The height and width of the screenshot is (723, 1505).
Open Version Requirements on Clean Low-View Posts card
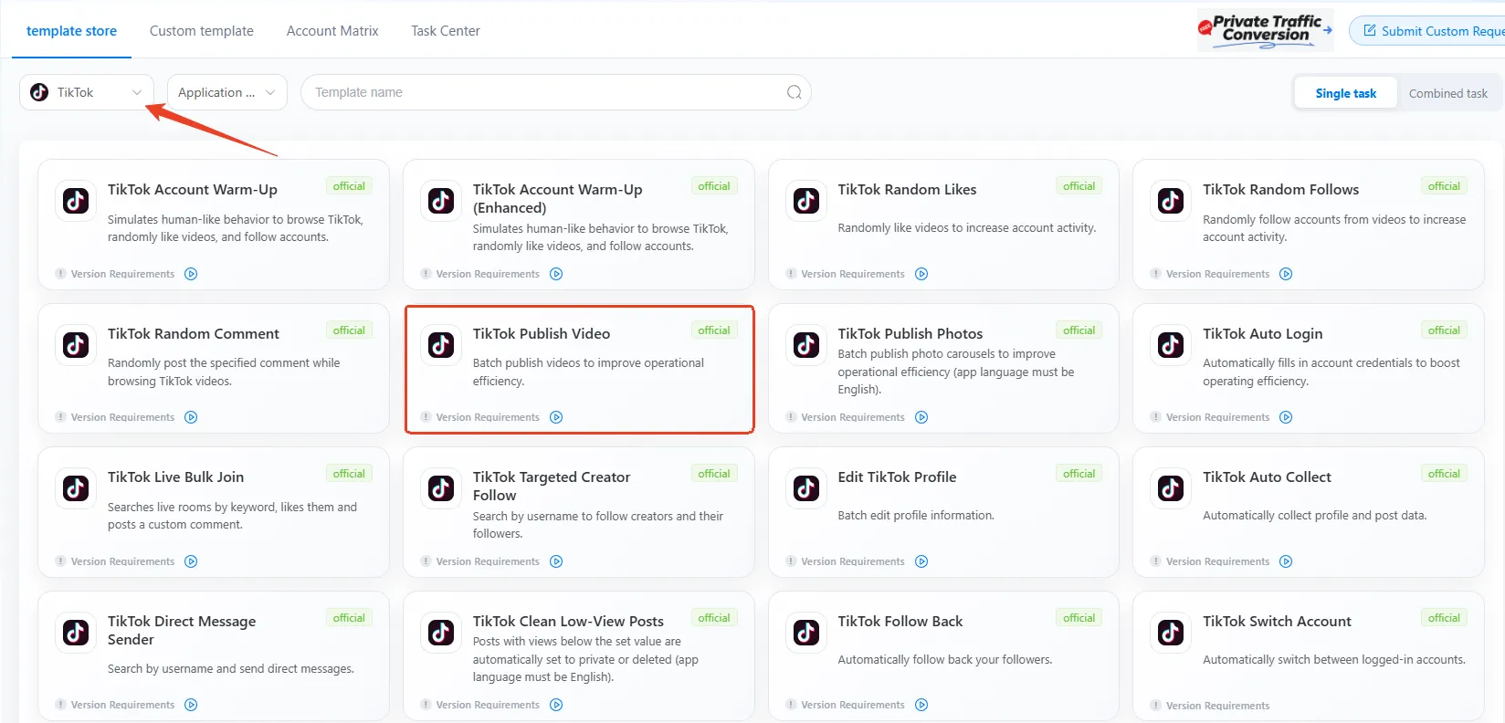pos(488,705)
